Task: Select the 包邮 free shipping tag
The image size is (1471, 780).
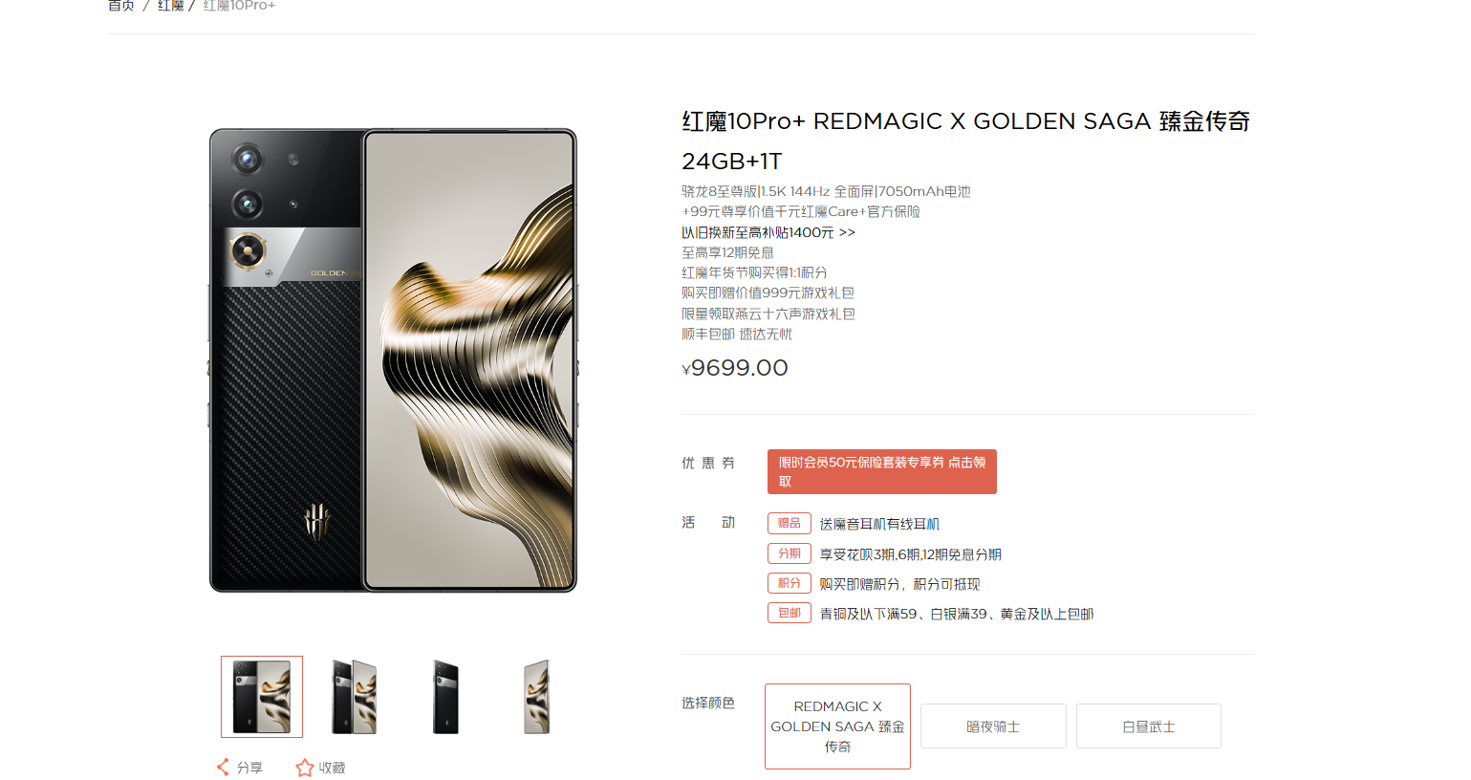Action: 790,613
